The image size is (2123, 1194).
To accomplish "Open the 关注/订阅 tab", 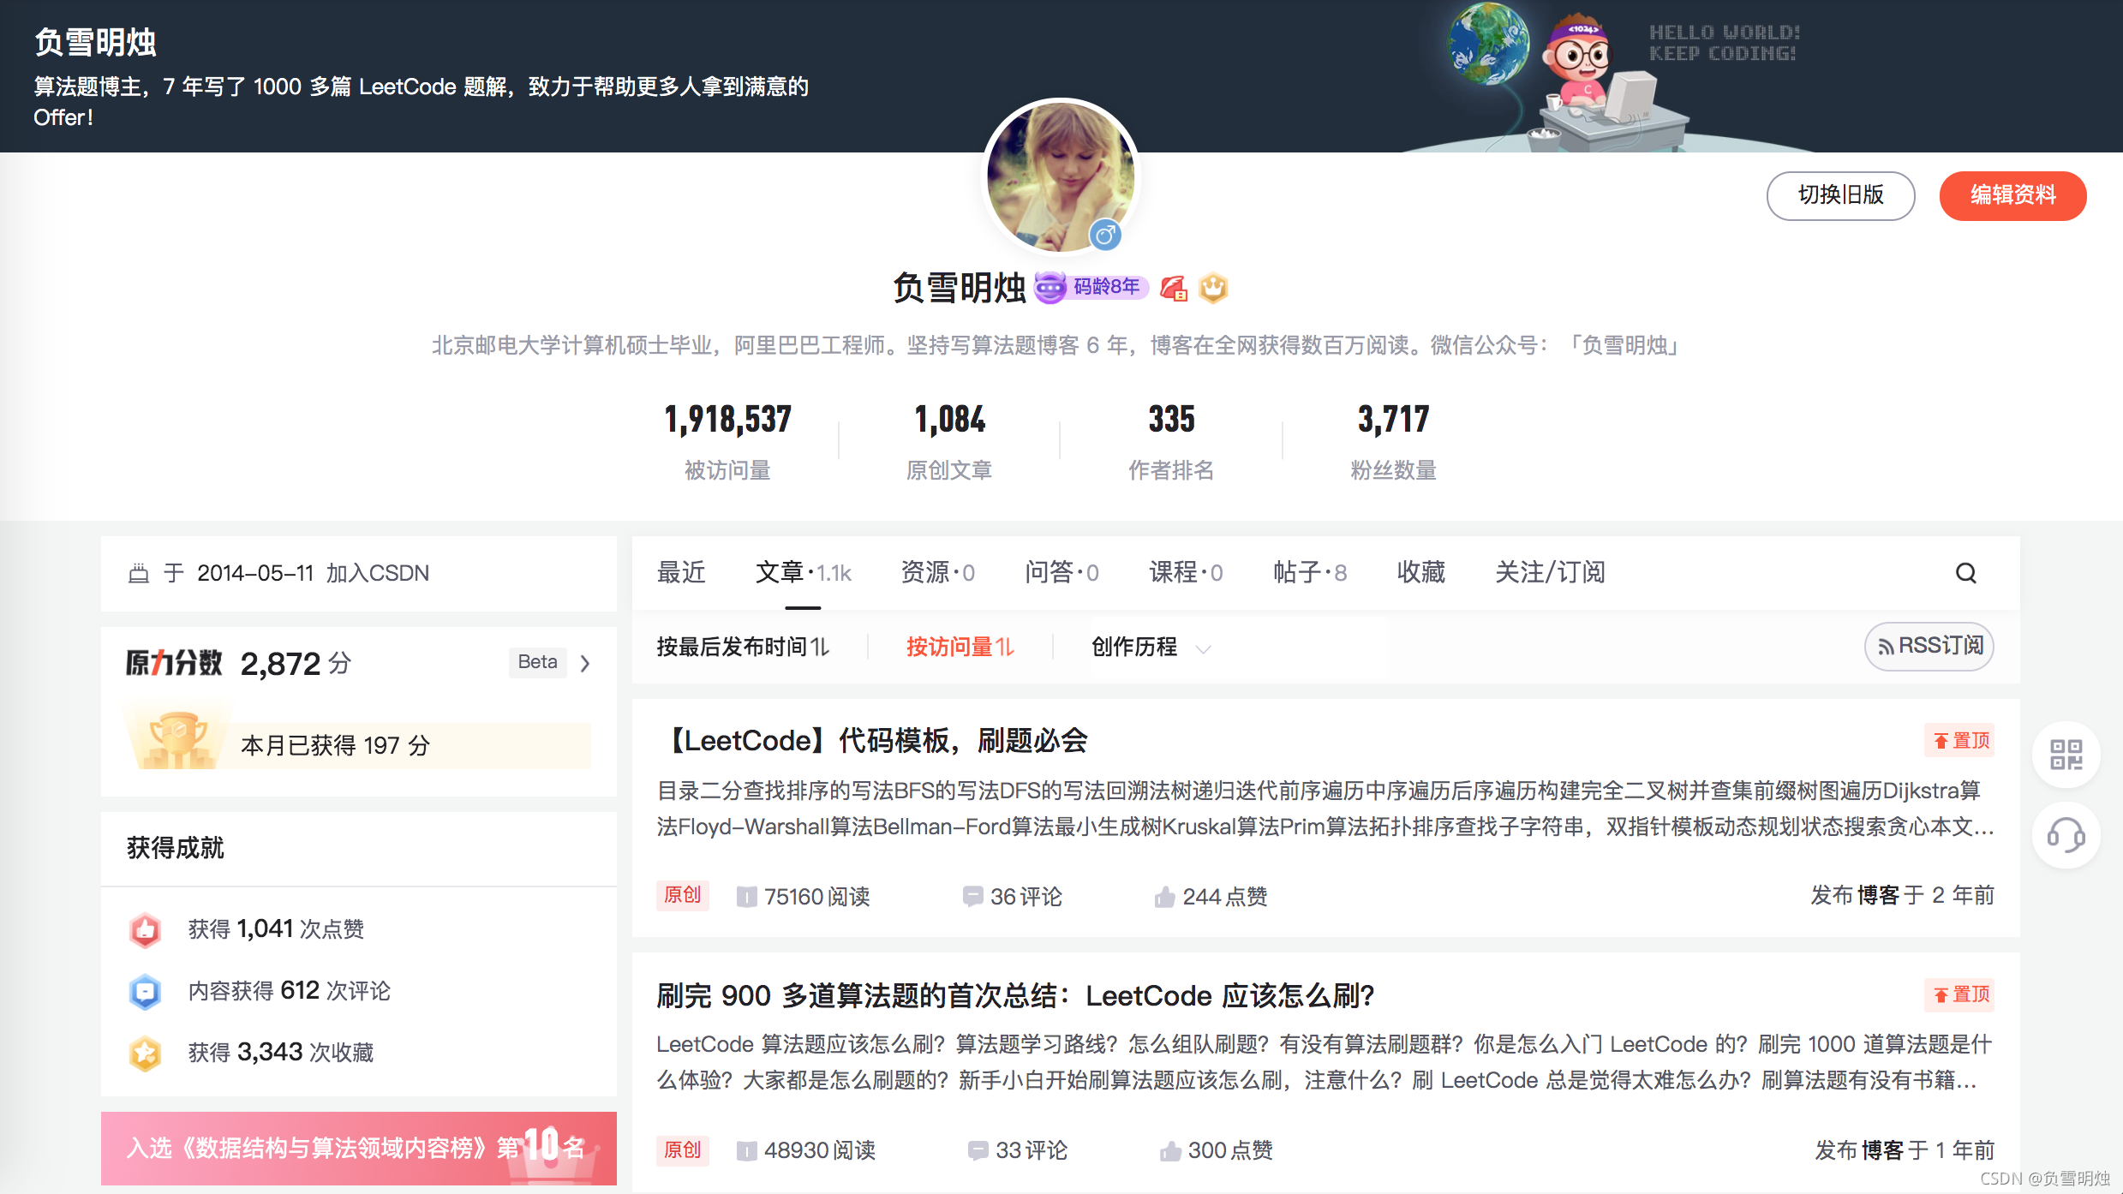I will pyautogui.click(x=1549, y=572).
